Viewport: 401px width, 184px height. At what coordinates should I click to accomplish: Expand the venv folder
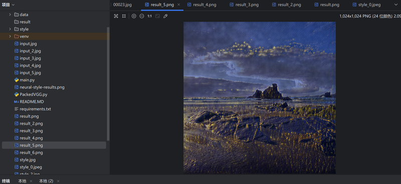[x=10, y=36]
